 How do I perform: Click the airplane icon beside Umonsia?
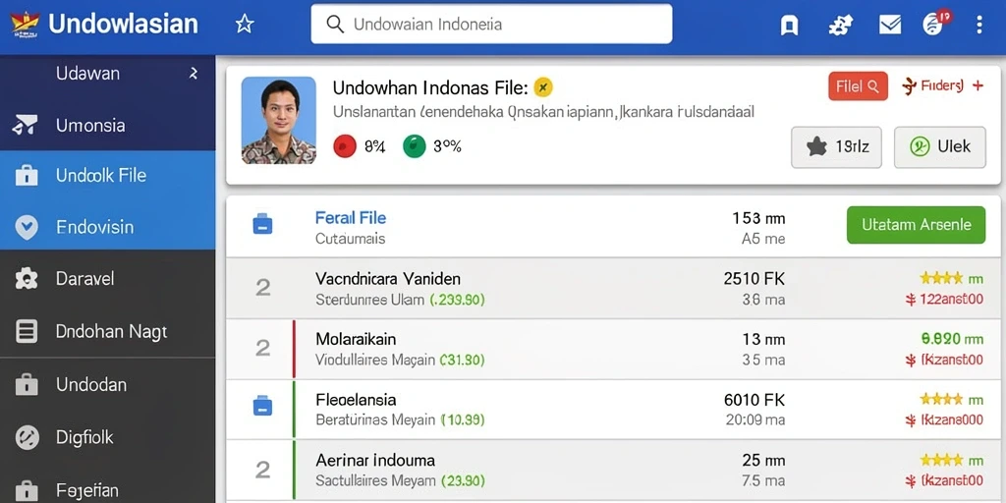point(25,125)
